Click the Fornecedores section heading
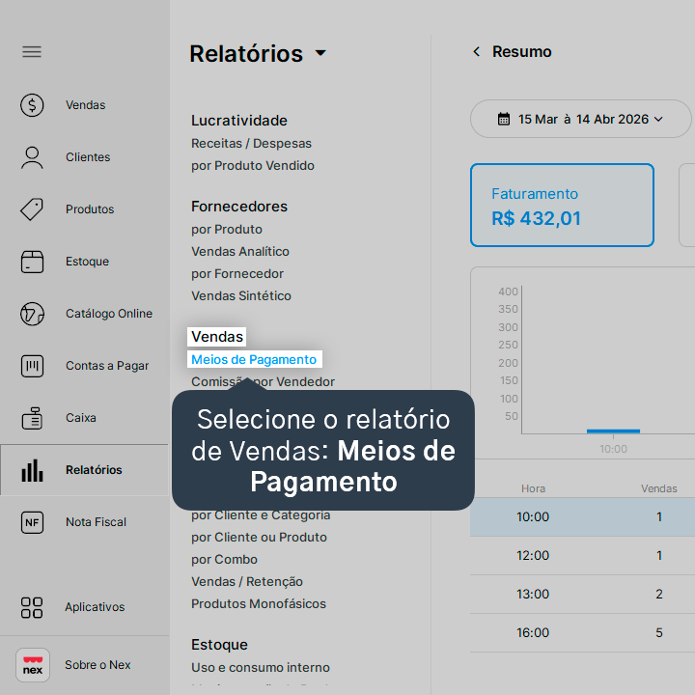 click(239, 207)
